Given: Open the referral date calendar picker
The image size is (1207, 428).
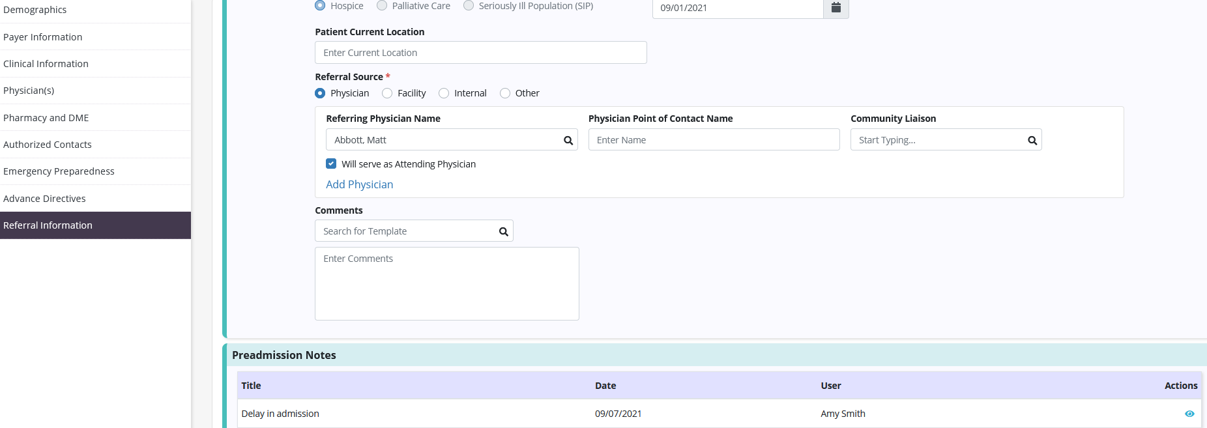Looking at the screenshot, I should tap(836, 8).
